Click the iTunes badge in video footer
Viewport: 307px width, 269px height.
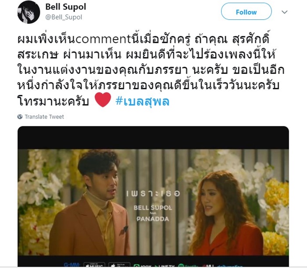[x=119, y=265]
